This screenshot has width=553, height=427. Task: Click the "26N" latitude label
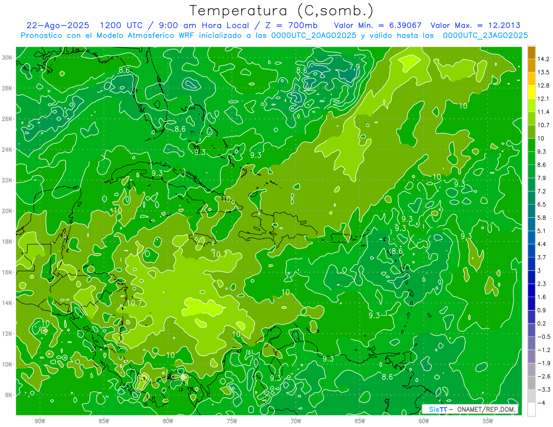click(7, 119)
